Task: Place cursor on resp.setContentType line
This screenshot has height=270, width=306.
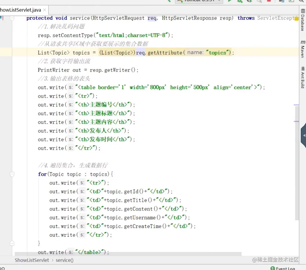Action: (105, 35)
